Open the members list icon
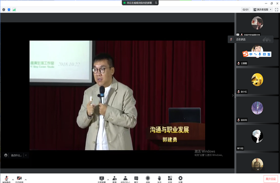Screen dimensions: 280x183 coord(125,178)
